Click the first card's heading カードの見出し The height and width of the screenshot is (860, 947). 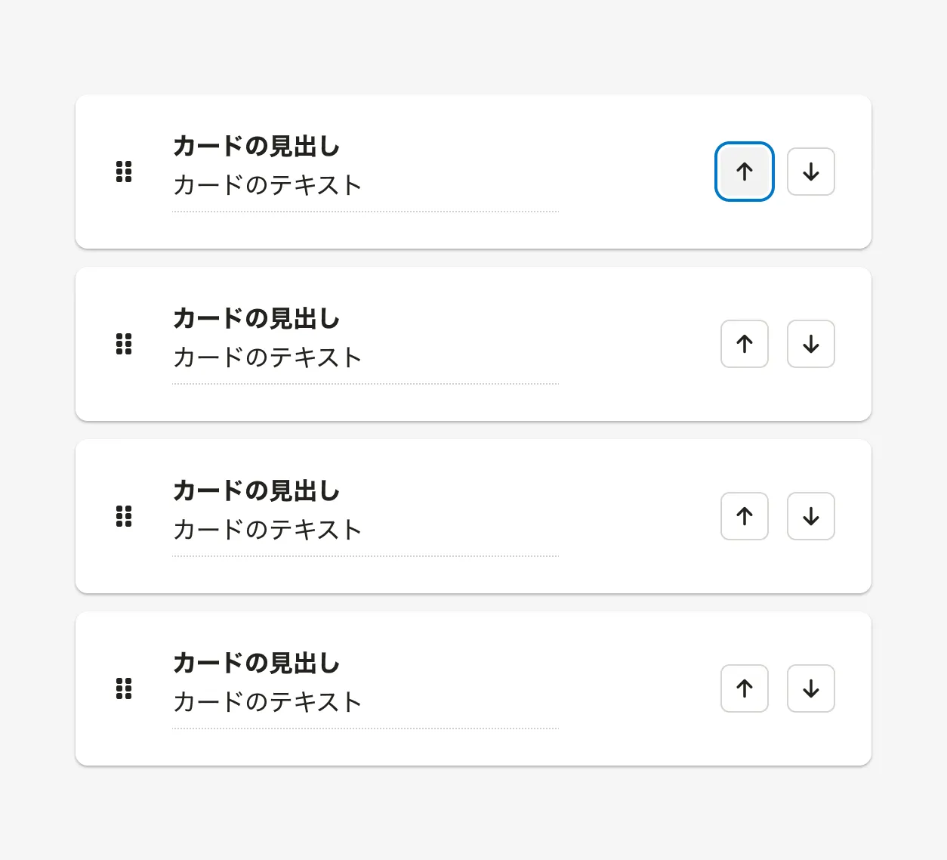(256, 146)
